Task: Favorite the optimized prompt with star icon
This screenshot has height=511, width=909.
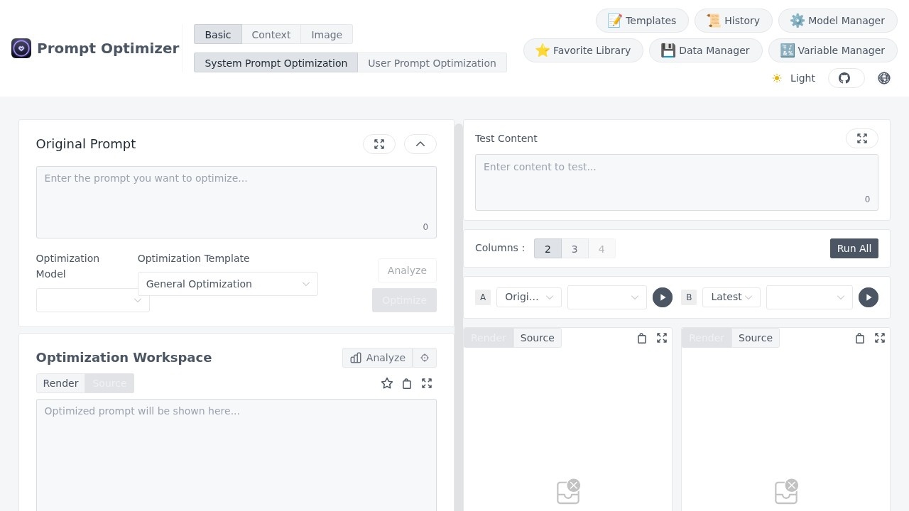Action: pos(387,383)
